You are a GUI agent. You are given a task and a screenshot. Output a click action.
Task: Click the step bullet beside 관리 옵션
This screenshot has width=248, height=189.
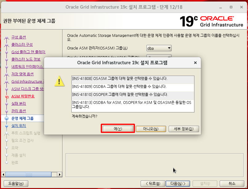[x=7, y=111]
